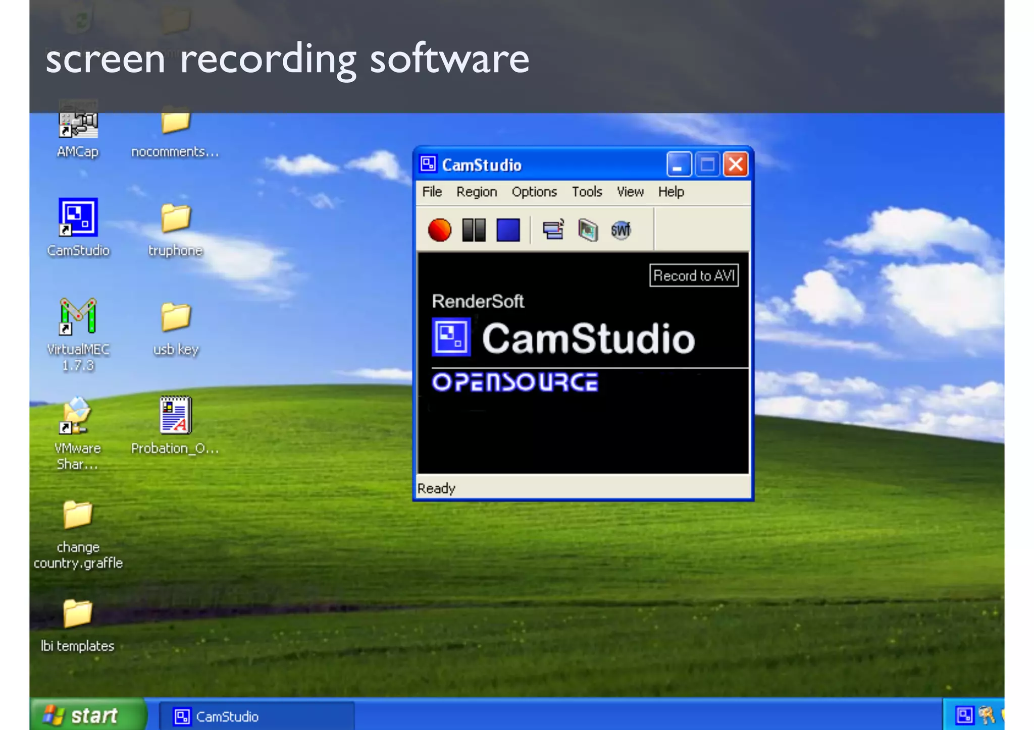Select the VirtualMEC 1.7.3 desktop icon

[x=78, y=334]
